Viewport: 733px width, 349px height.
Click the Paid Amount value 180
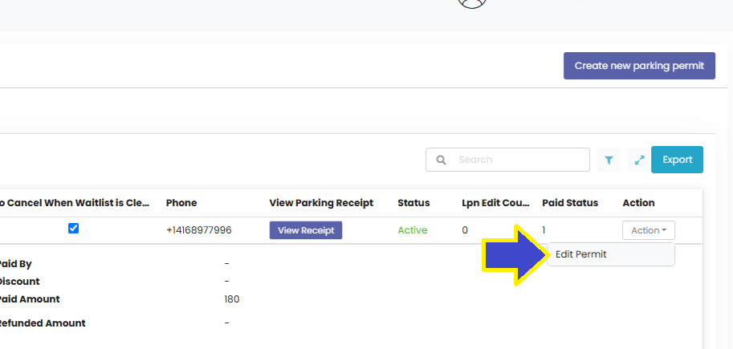(x=232, y=299)
